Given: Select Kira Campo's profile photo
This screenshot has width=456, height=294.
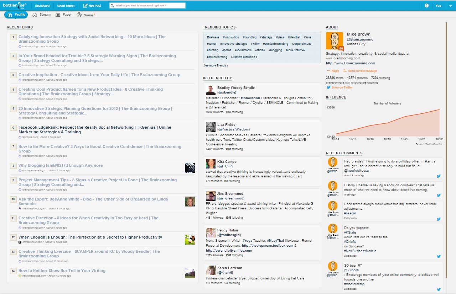Looking at the screenshot, I should (211, 164).
